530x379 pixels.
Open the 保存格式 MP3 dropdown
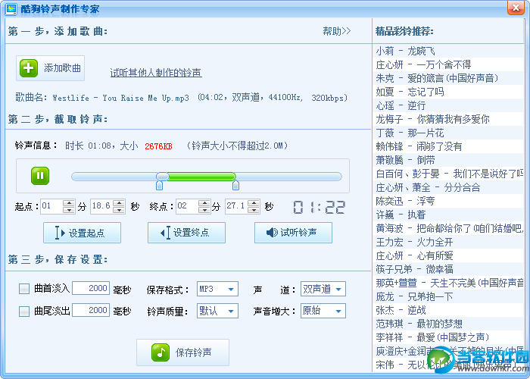(x=217, y=289)
